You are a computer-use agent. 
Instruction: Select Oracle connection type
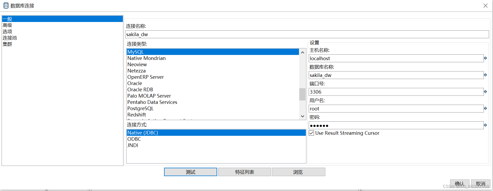(213, 83)
